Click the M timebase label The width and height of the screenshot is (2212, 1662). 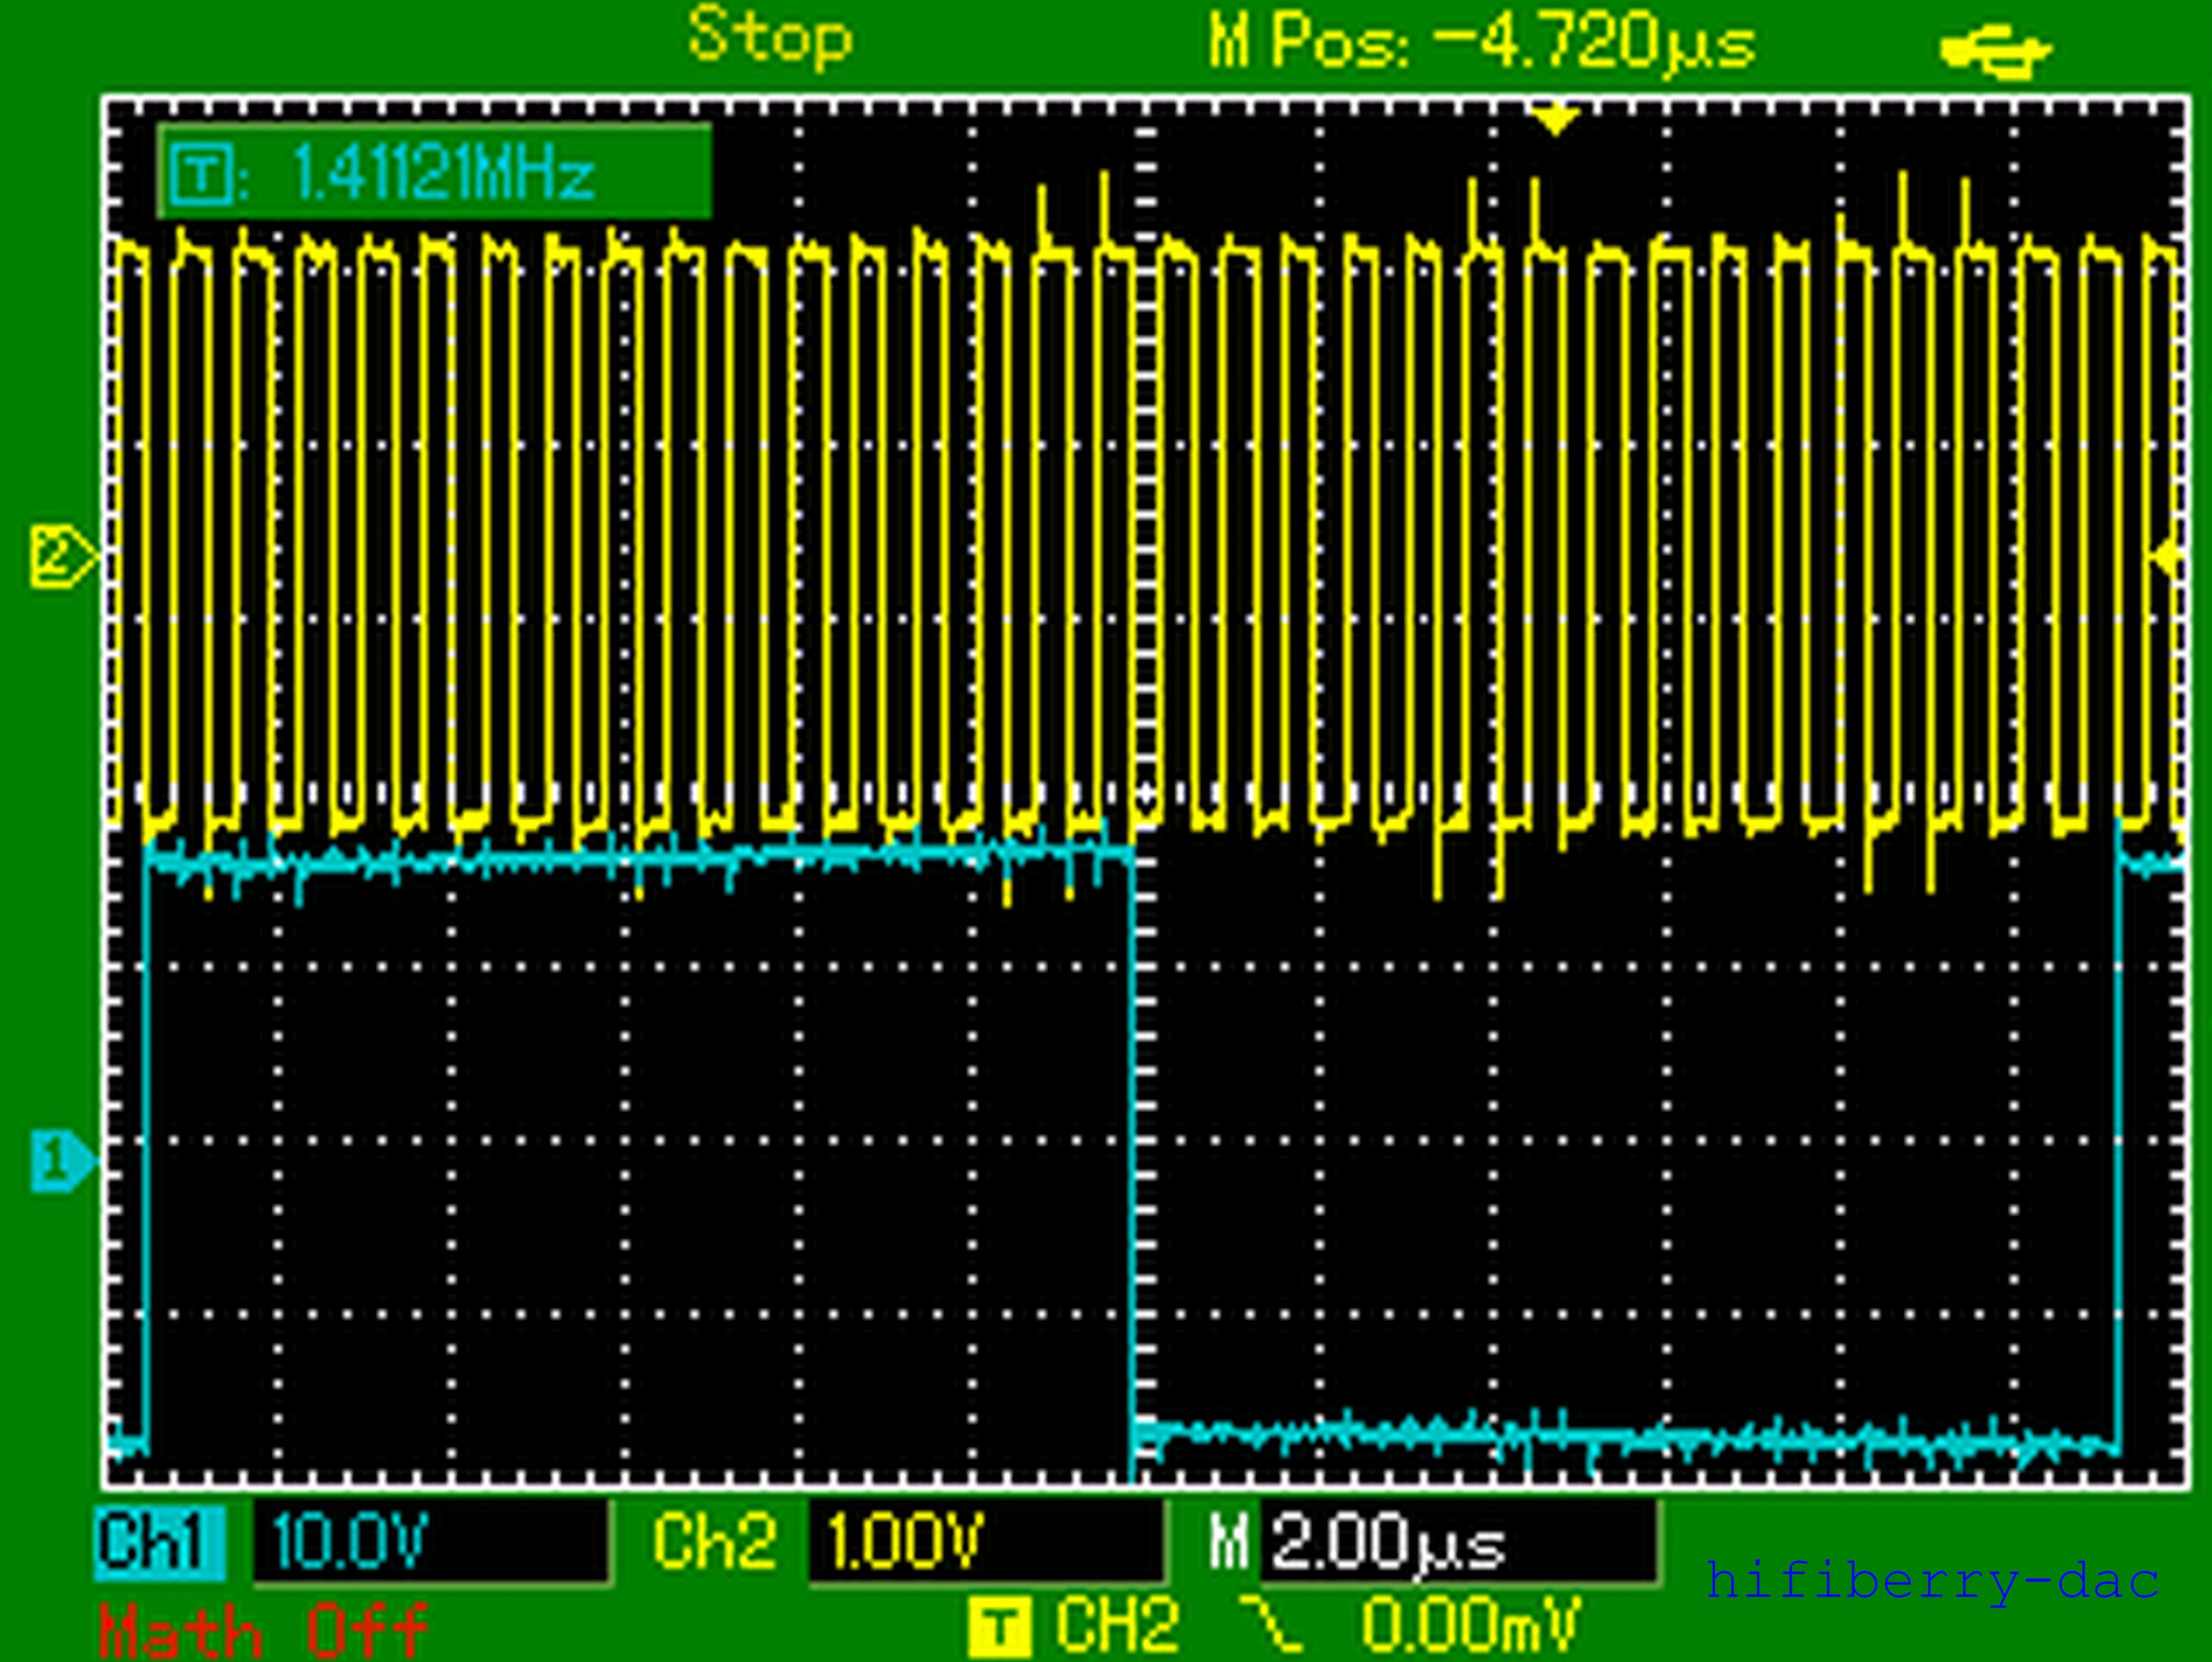(1229, 1542)
